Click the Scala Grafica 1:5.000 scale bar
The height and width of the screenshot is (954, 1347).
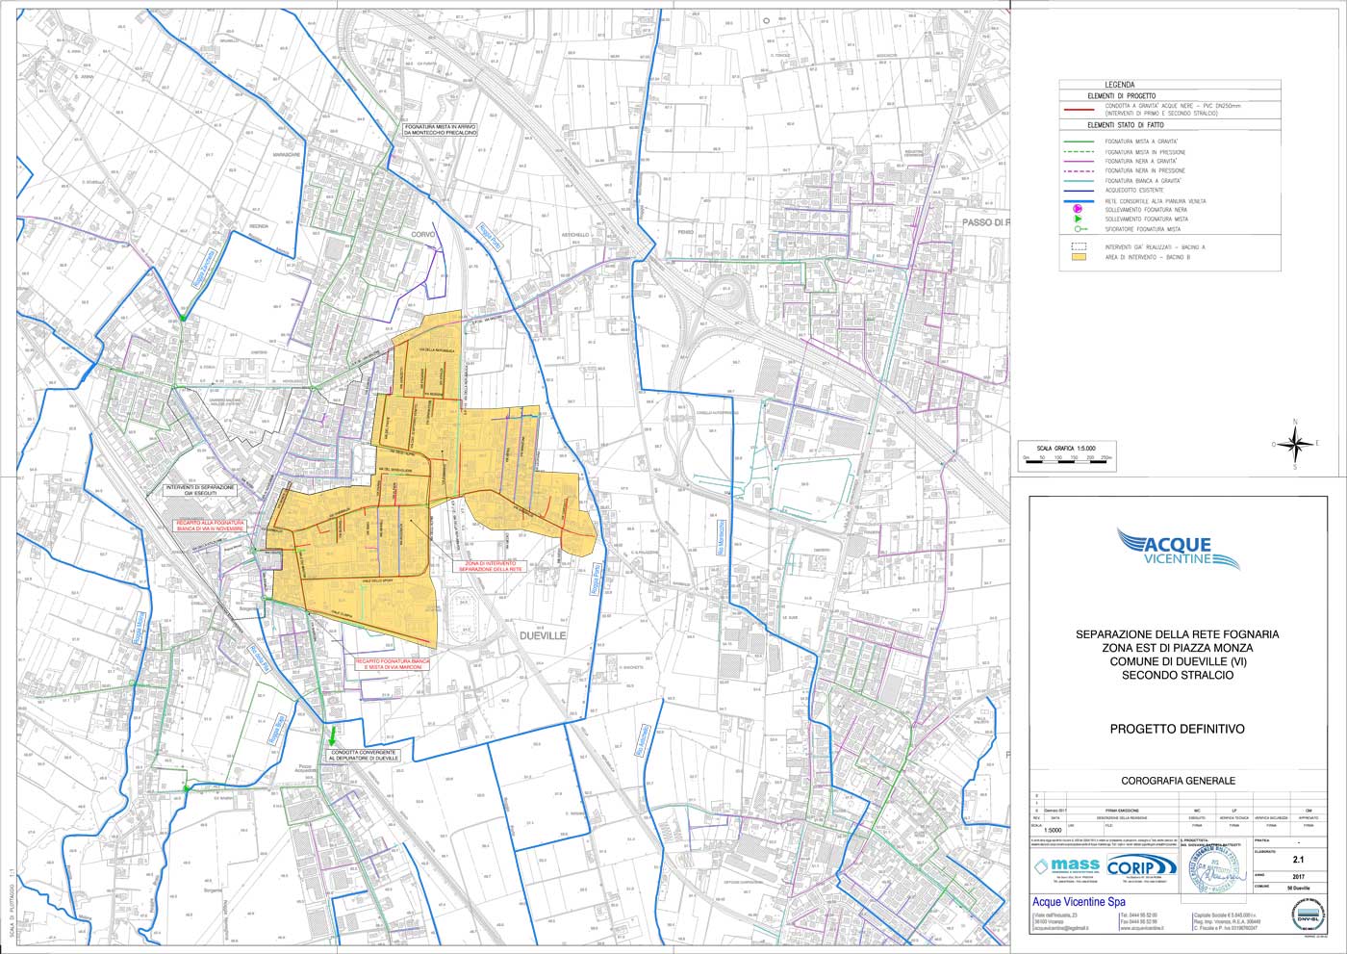click(1068, 462)
